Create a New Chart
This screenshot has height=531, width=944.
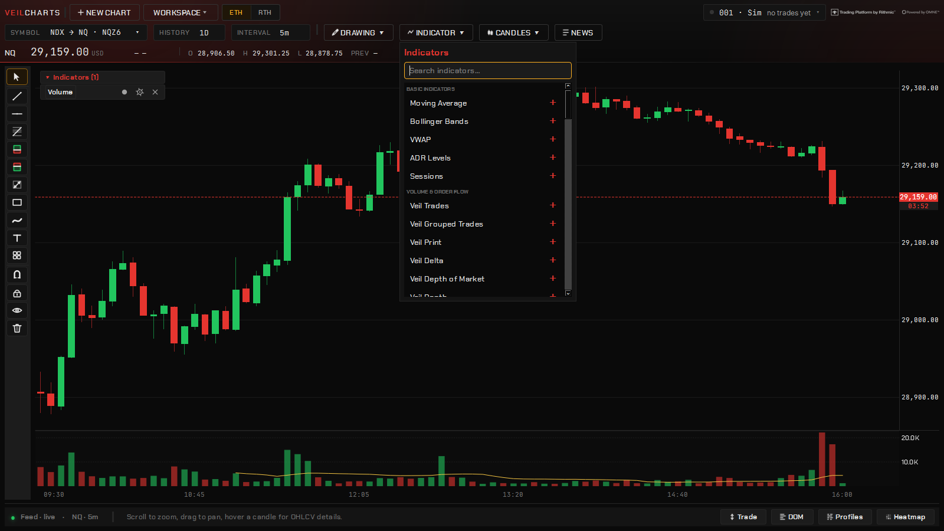[x=104, y=12]
